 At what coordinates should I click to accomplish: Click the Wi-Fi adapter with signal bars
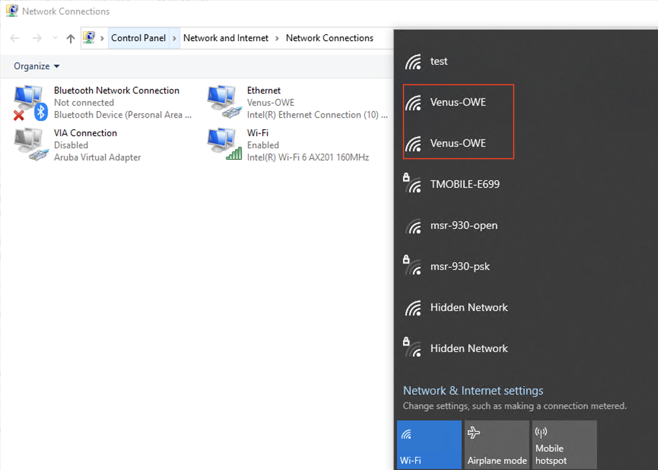click(x=257, y=133)
